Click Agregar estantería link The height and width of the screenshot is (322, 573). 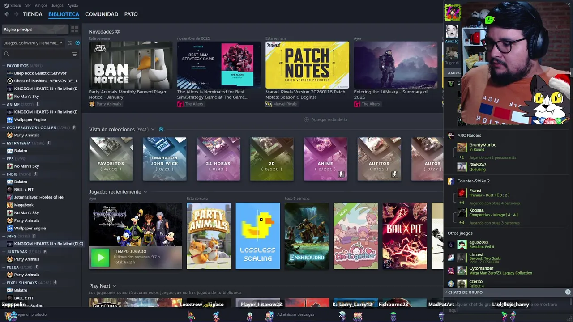click(x=329, y=119)
